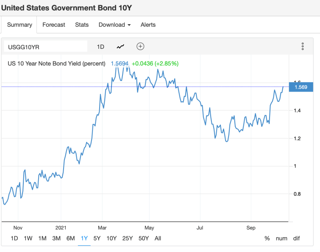Open the Download dropdown menu
The width and height of the screenshot is (320, 252).
pos(114,25)
